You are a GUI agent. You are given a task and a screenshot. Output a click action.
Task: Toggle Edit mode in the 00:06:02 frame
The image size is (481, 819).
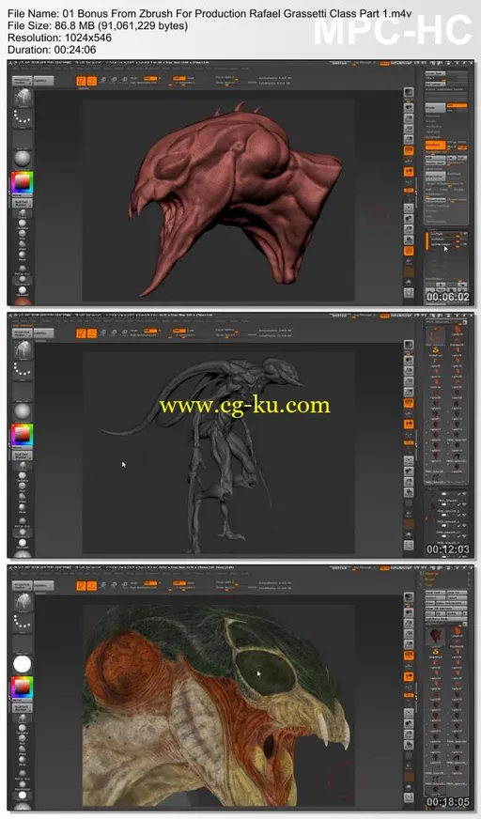coord(81,81)
